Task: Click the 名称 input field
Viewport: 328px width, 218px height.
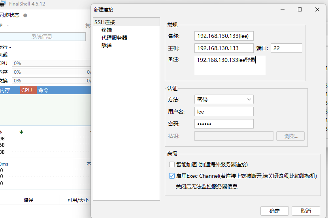Action: (x=224, y=36)
